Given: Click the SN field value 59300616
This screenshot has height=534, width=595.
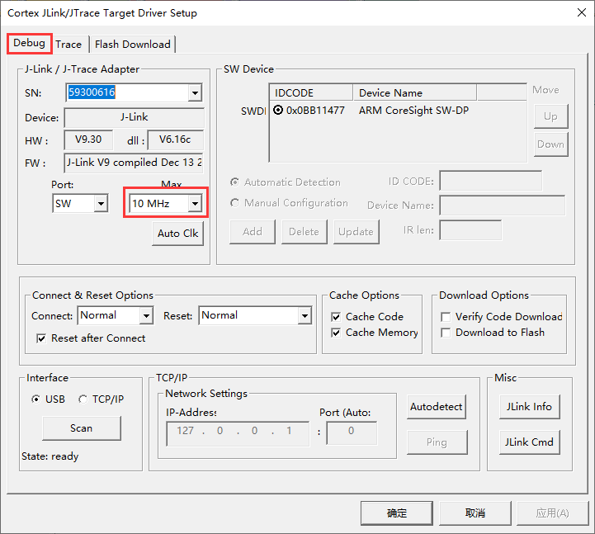Looking at the screenshot, I should (x=92, y=92).
